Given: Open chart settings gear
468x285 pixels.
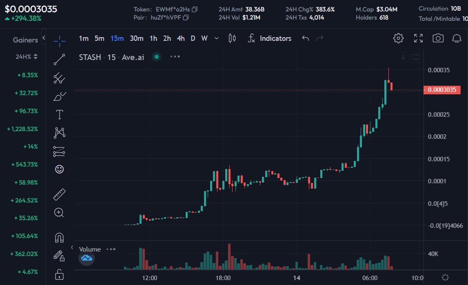Looking at the screenshot, I should (398, 38).
